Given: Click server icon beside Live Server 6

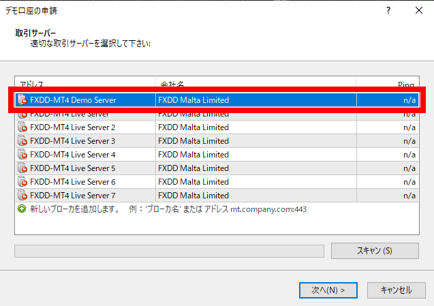Looking at the screenshot, I should point(22,182).
